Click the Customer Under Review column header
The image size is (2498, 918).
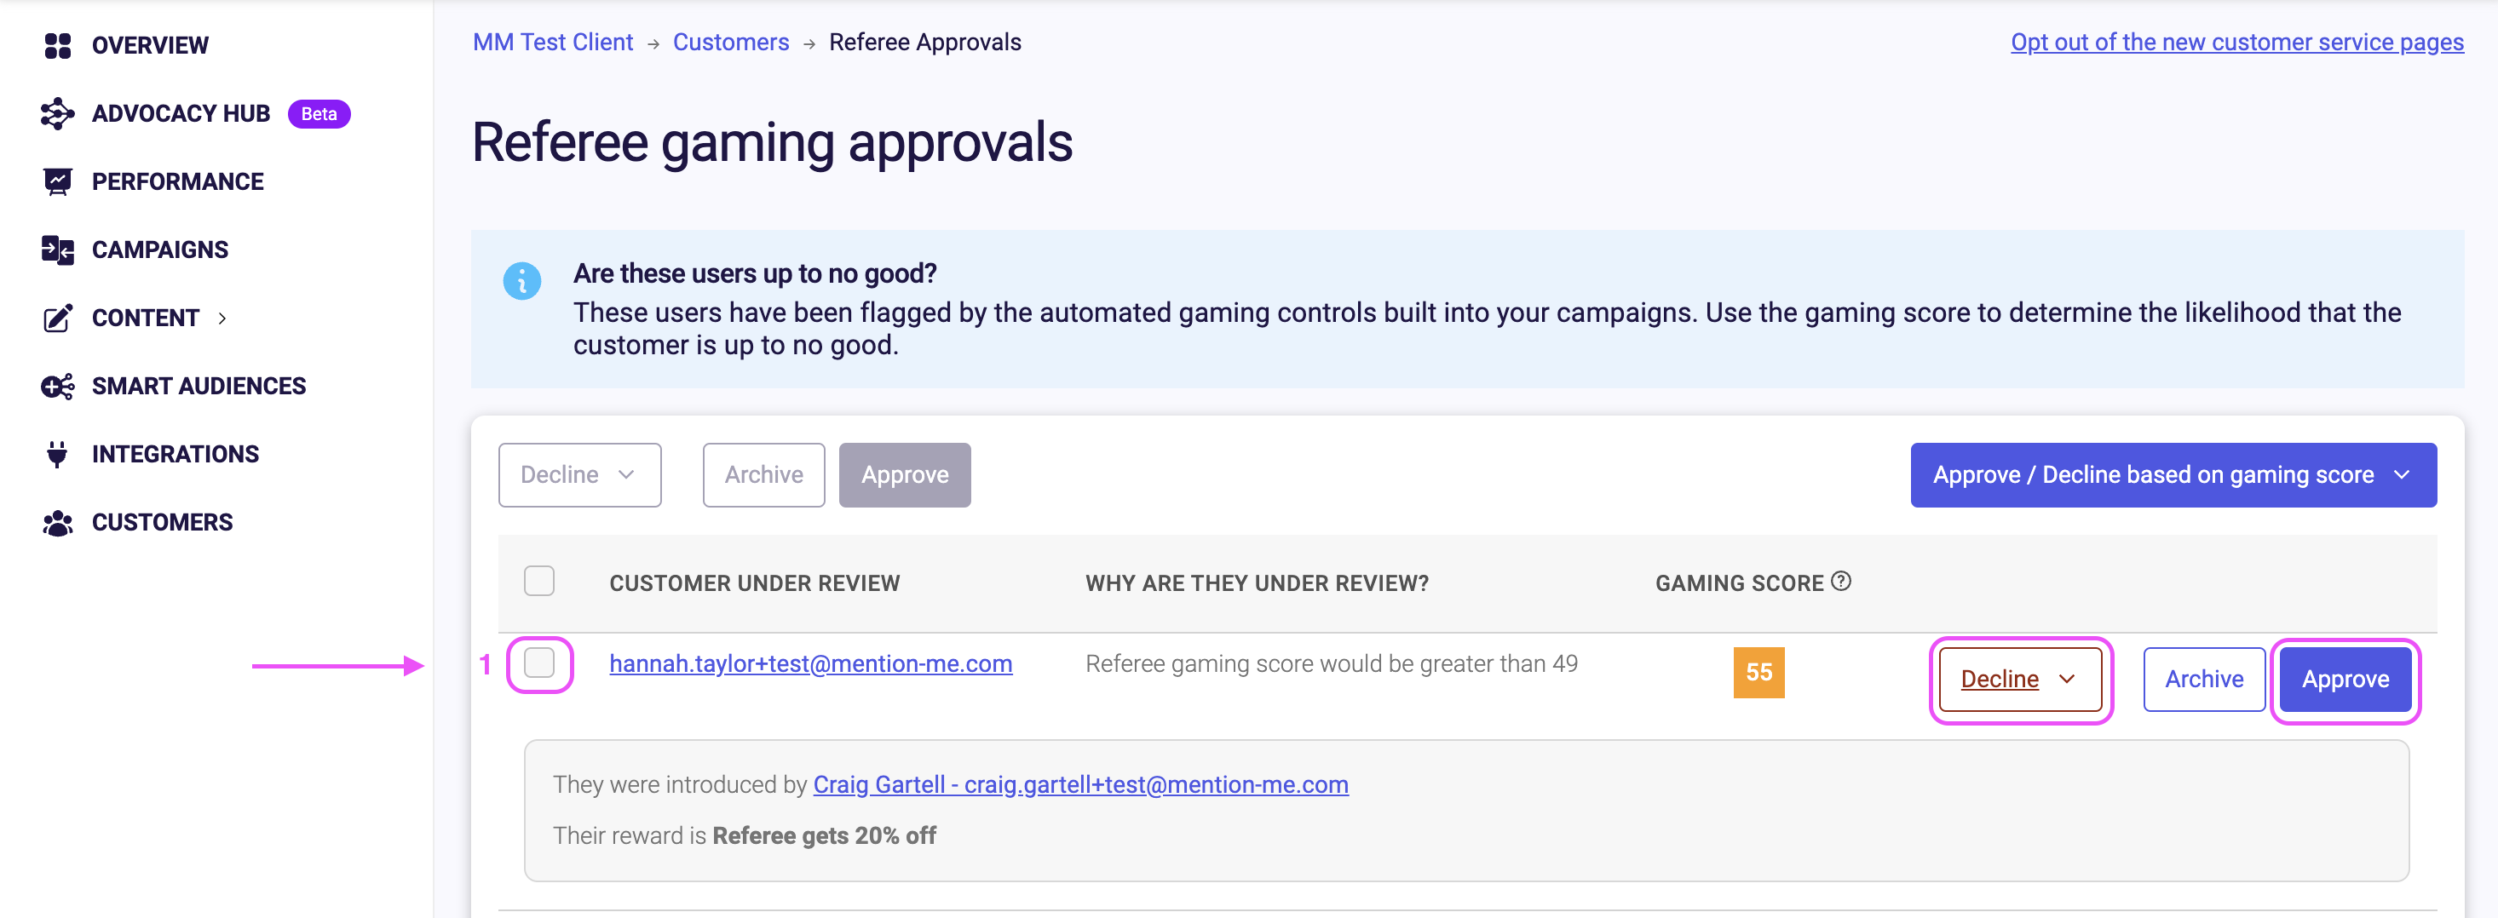(x=755, y=583)
